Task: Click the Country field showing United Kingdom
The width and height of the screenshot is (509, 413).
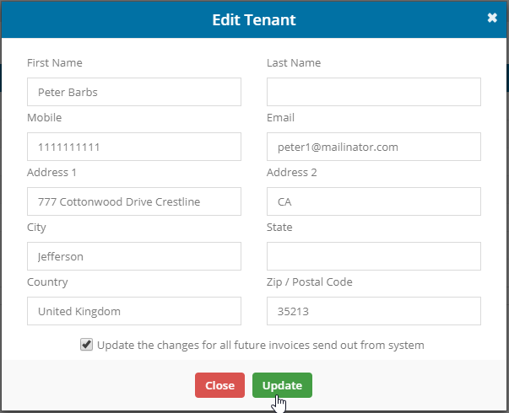Action: [x=134, y=311]
